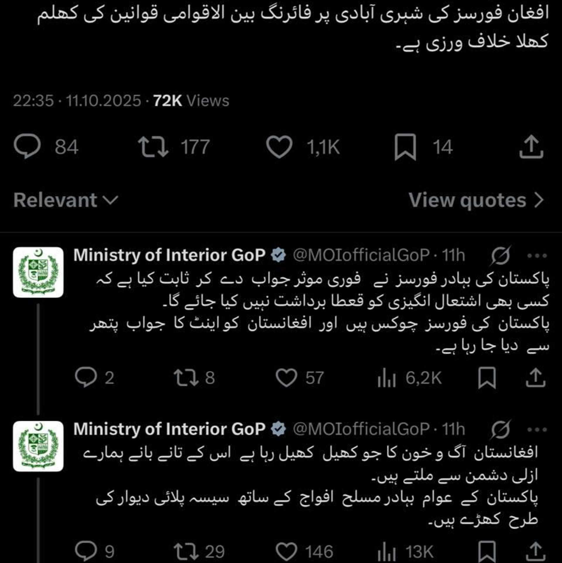Image resolution: width=562 pixels, height=563 pixels.
Task: Explain the second reply with Grok icon
Action: click(501, 429)
